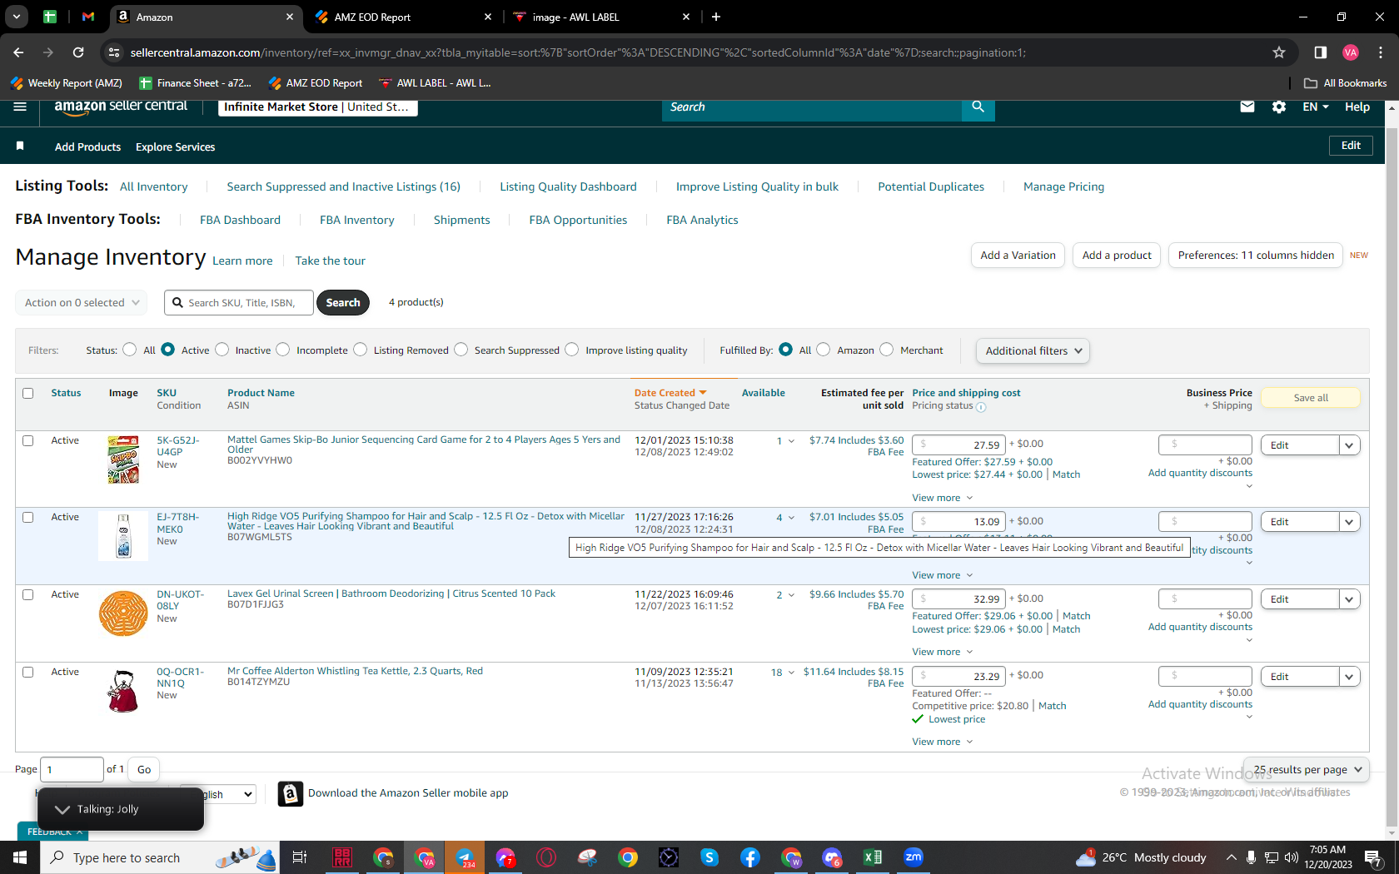
Task: Open Telegram from the taskbar
Action: point(465,857)
